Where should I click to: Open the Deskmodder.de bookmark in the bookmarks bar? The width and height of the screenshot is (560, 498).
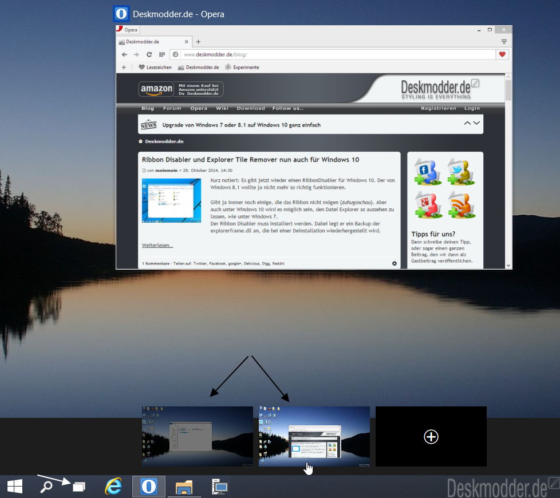199,67
